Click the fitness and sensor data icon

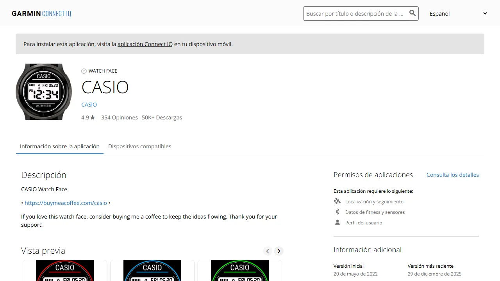(337, 212)
